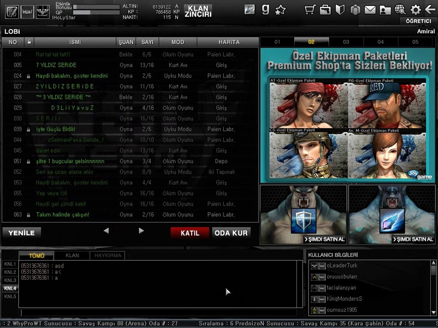The image size is (438, 328).
Task: Select room 063 'Takım halinde çalışın!'
Action: (130, 215)
